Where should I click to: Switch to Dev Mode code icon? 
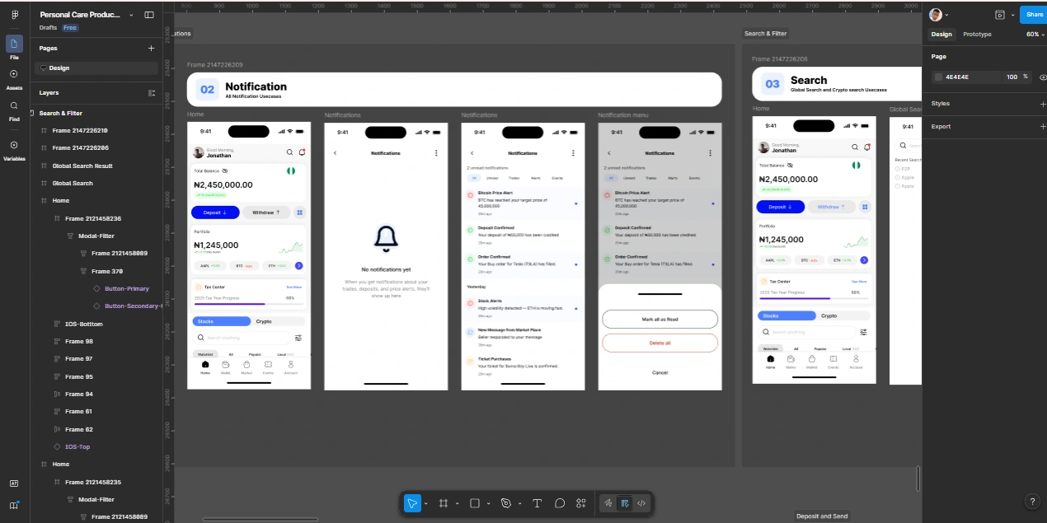(x=641, y=502)
